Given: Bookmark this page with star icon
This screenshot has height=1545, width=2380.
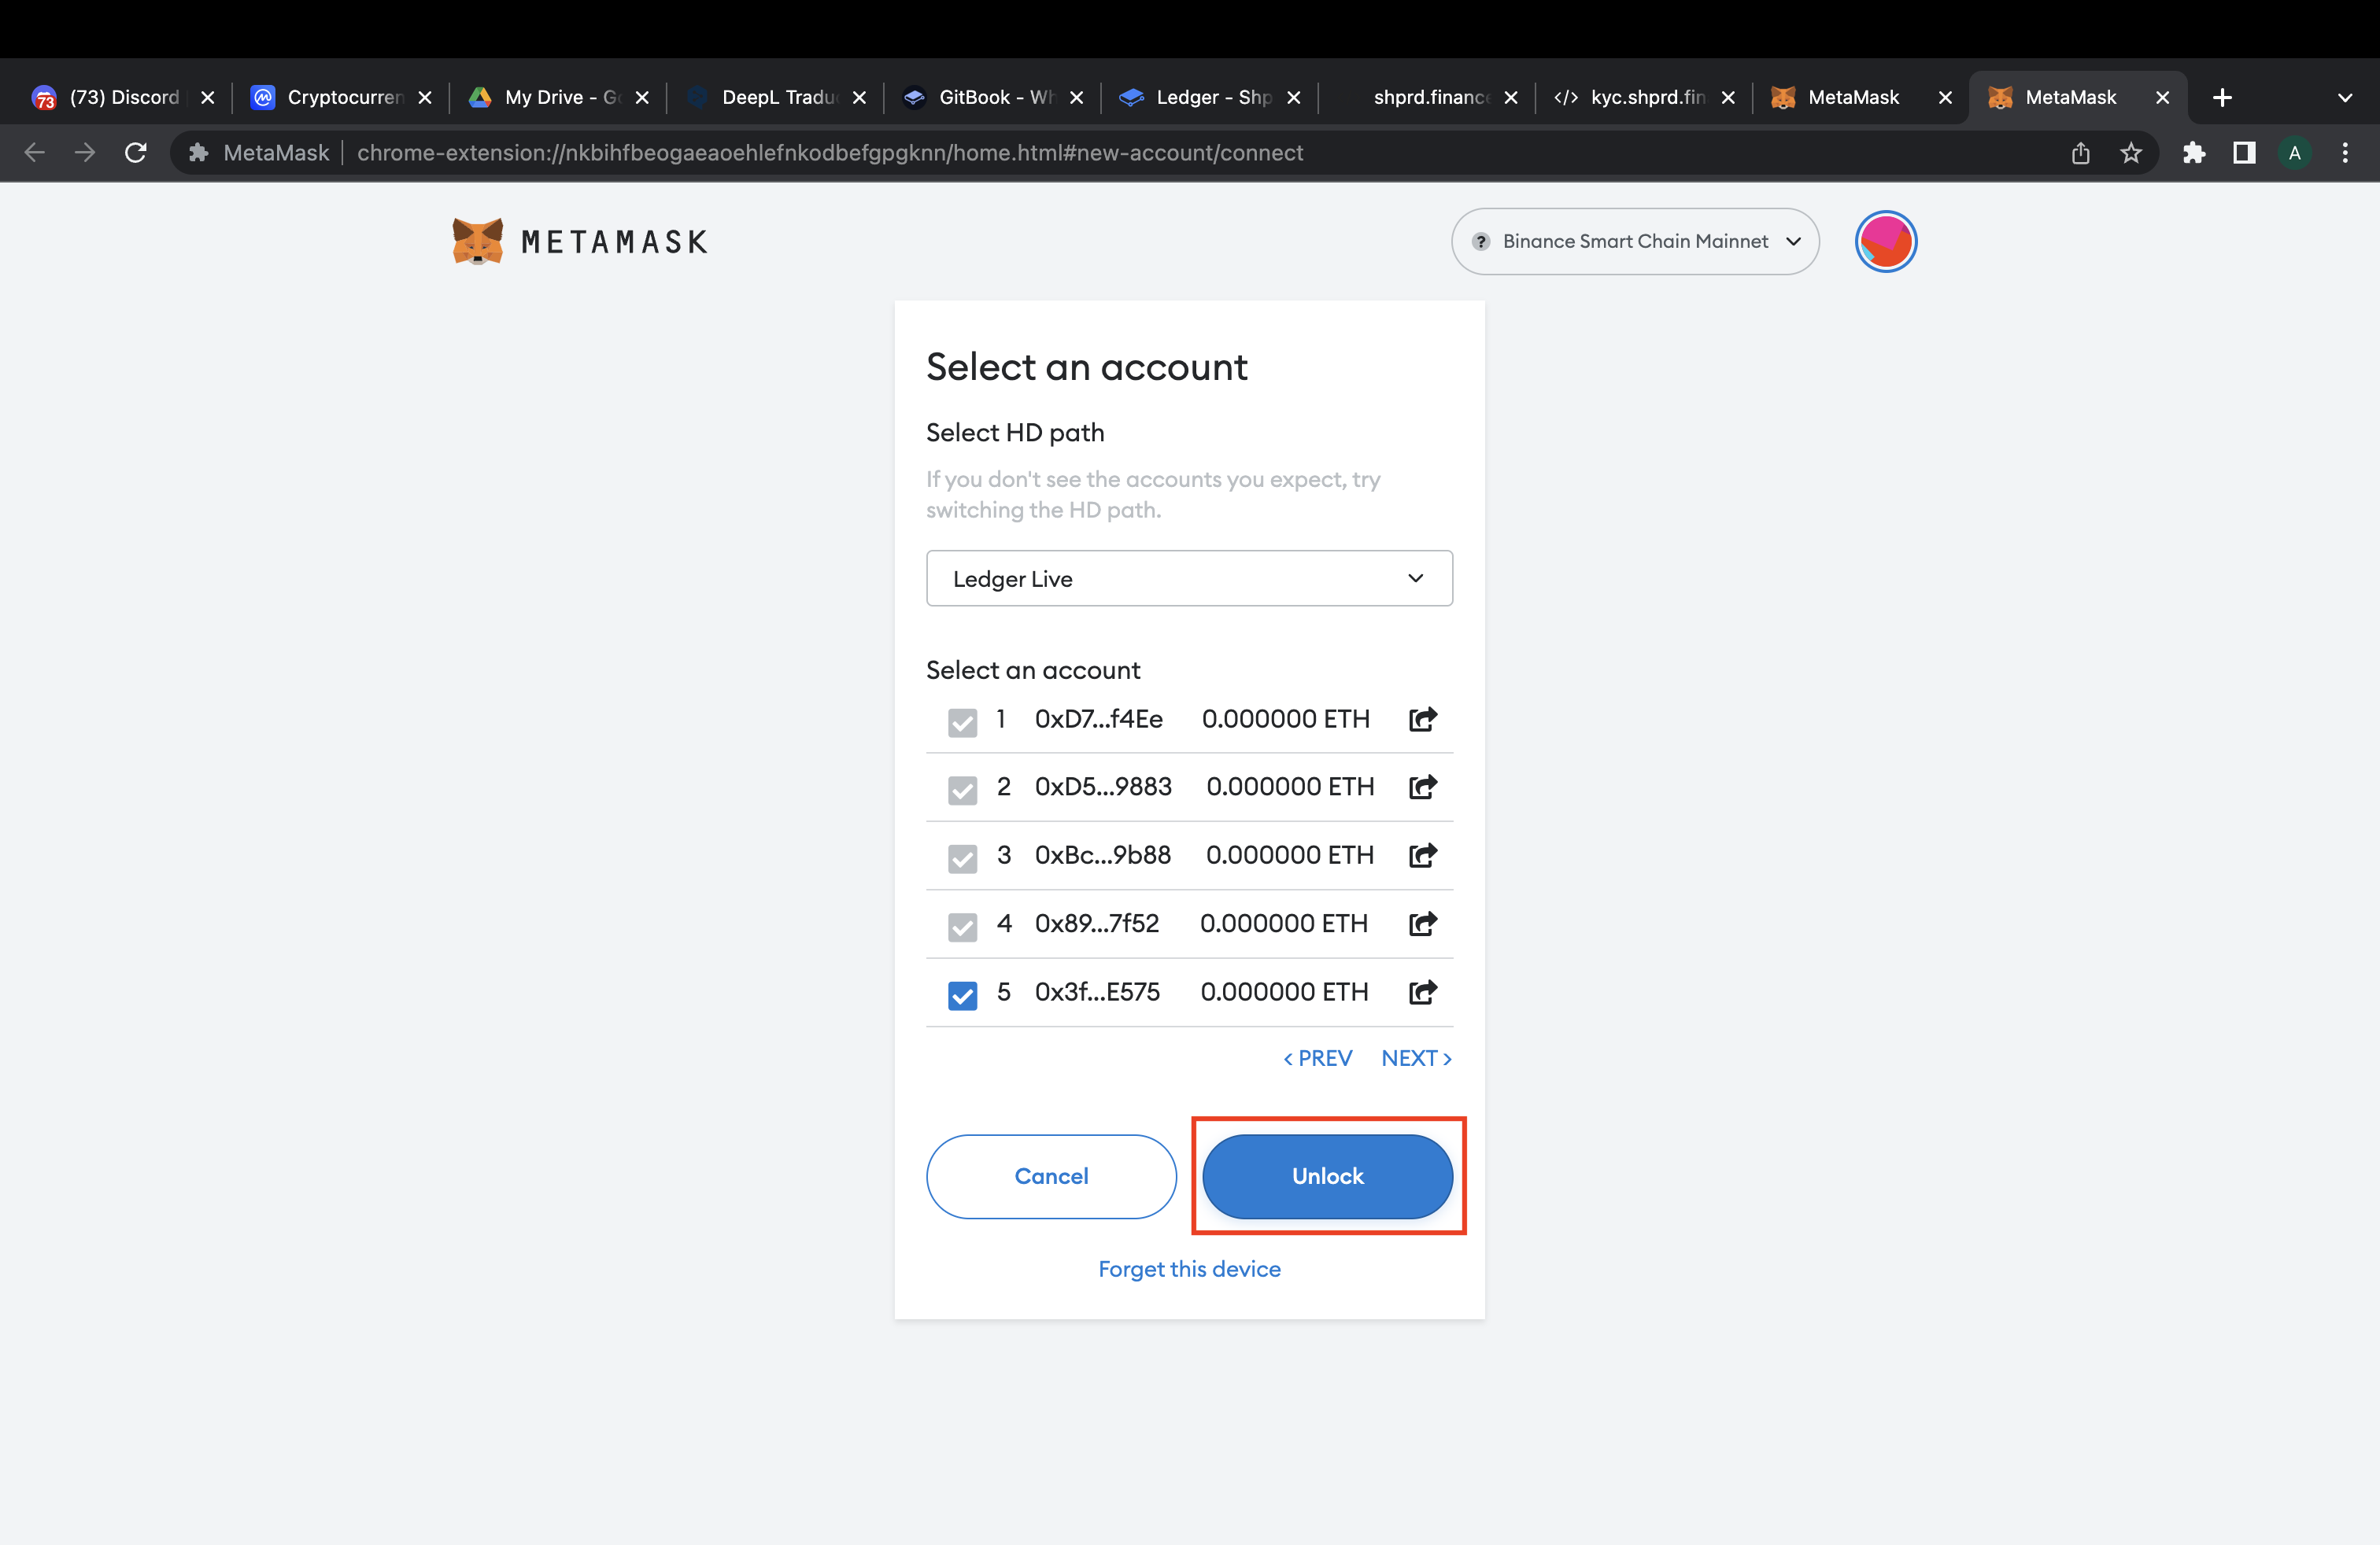Looking at the screenshot, I should (2131, 153).
